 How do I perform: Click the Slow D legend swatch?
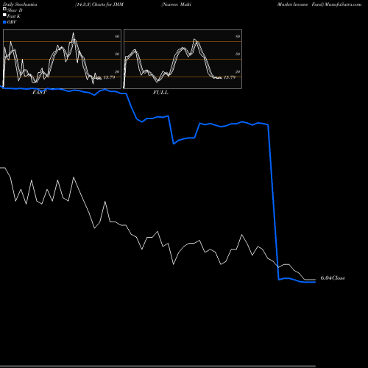4,9
